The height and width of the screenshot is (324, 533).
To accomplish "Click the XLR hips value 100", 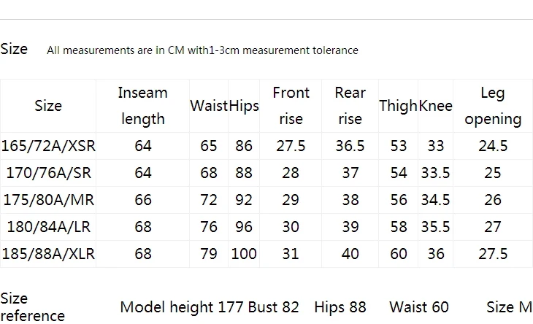I will coord(244,254).
